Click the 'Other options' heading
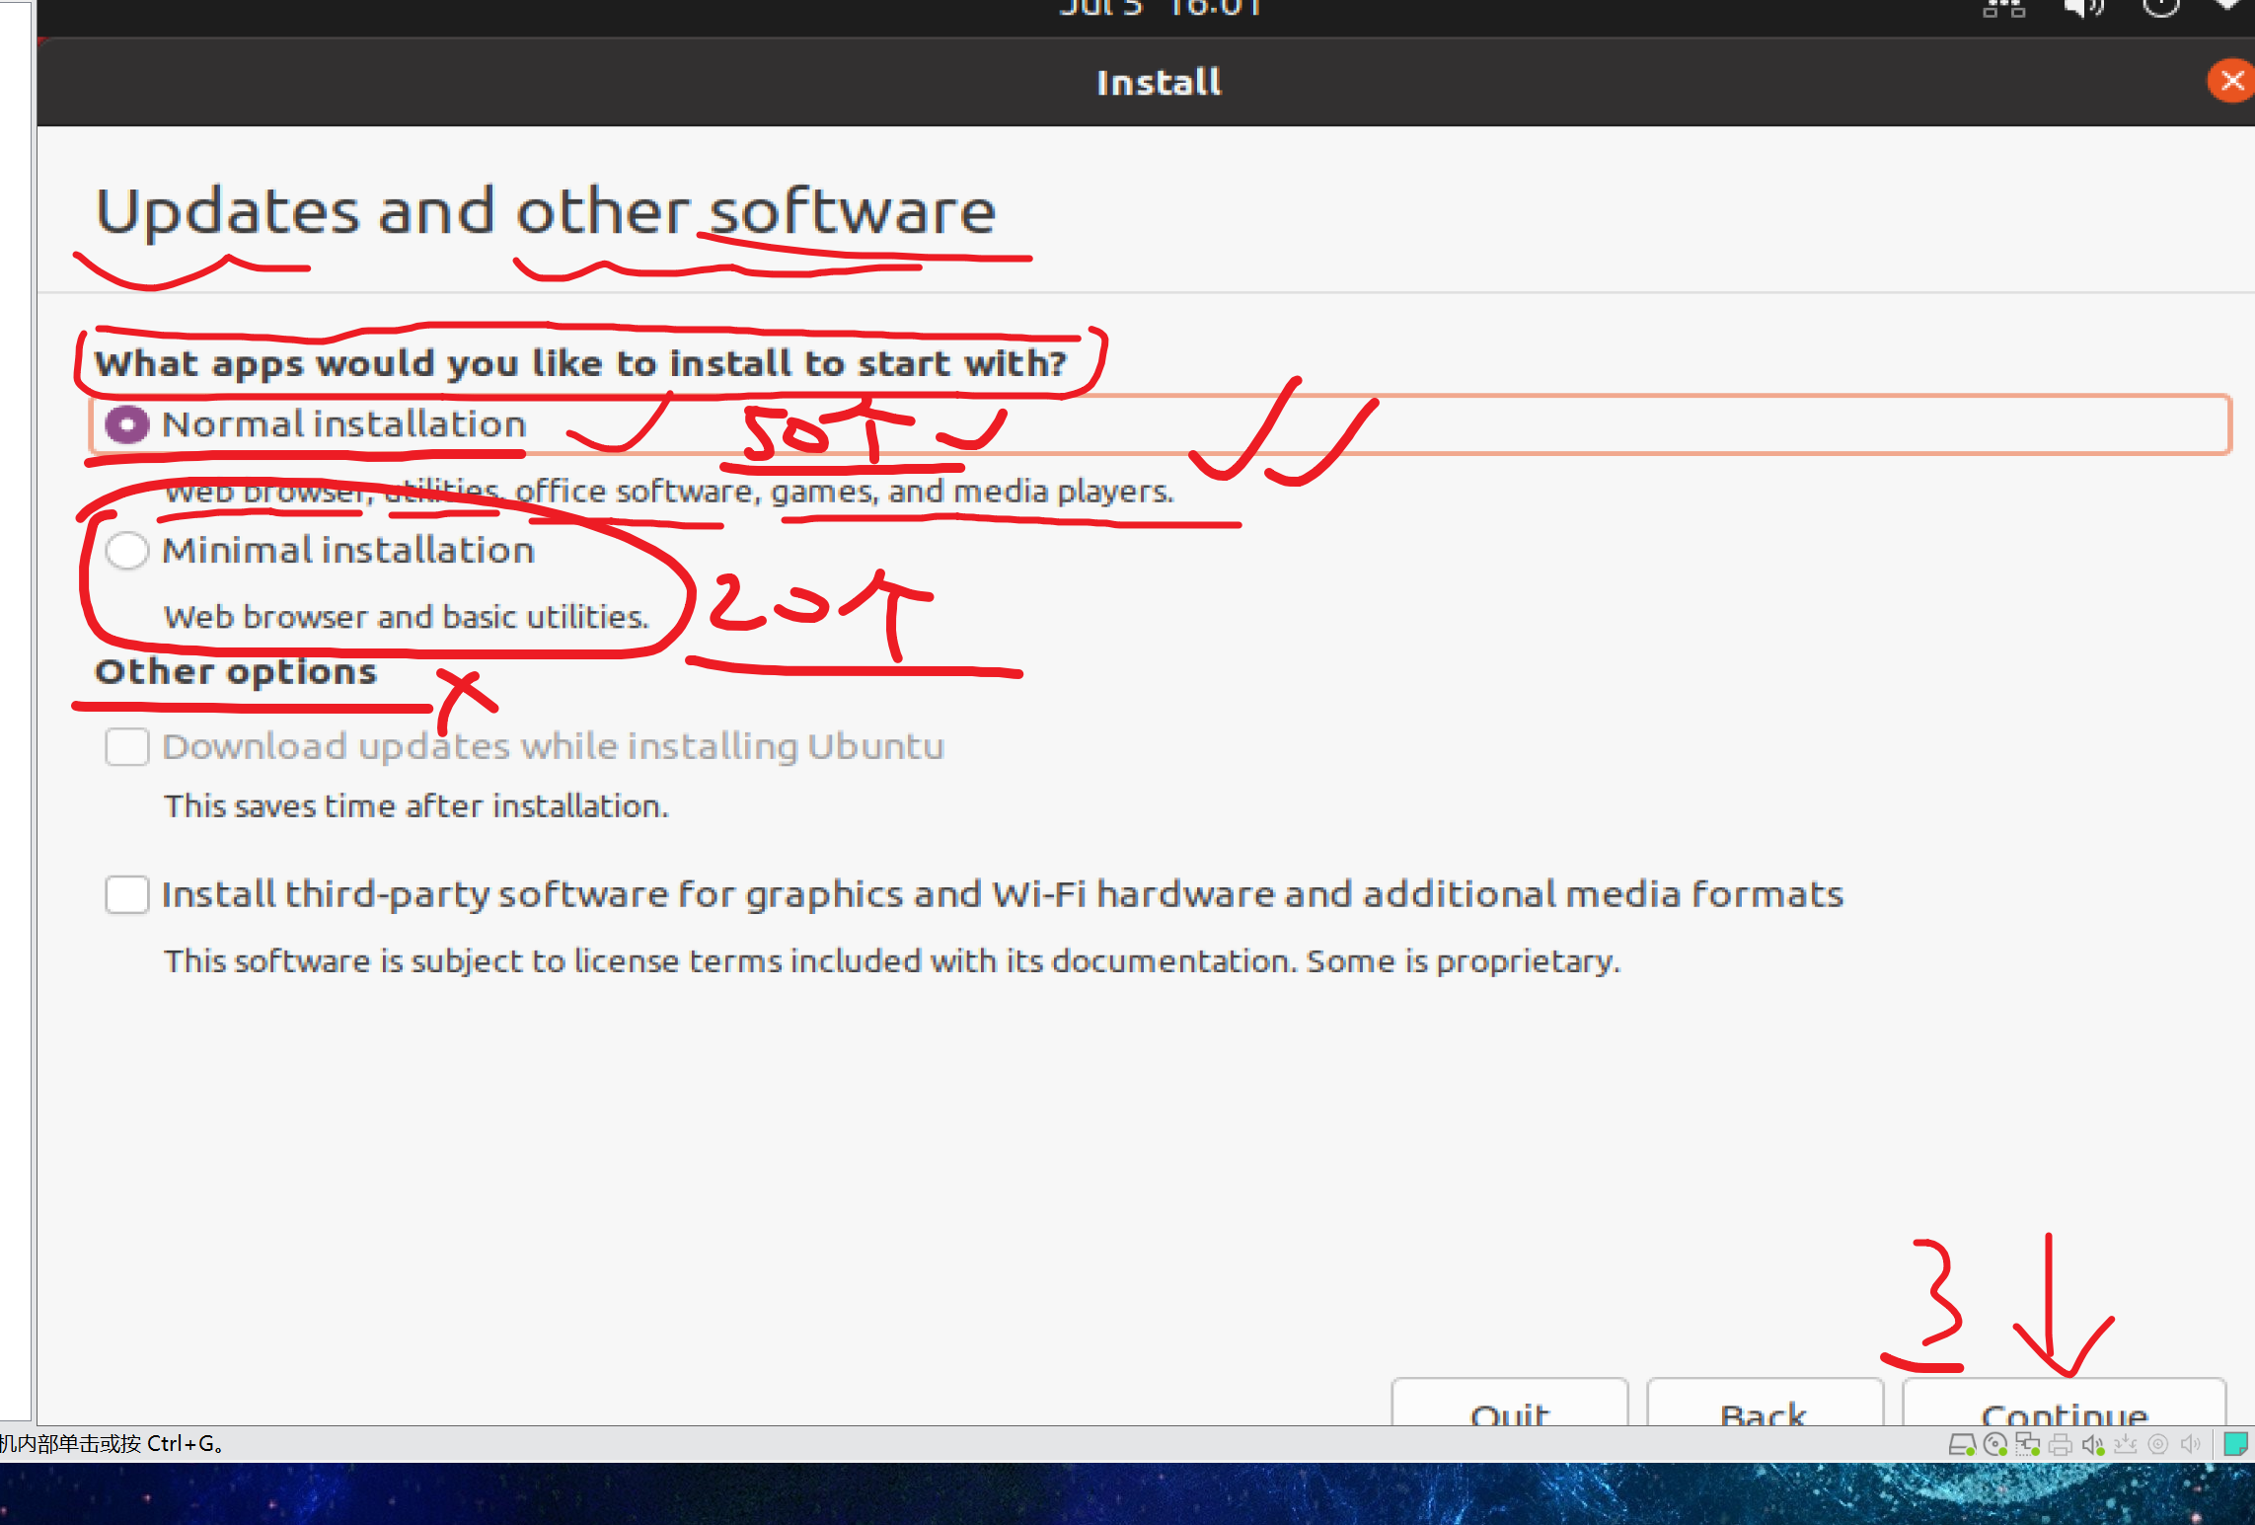 point(236,672)
